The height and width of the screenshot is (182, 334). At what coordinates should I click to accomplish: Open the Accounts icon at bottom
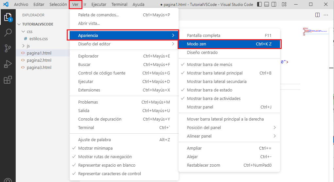coord(8,180)
